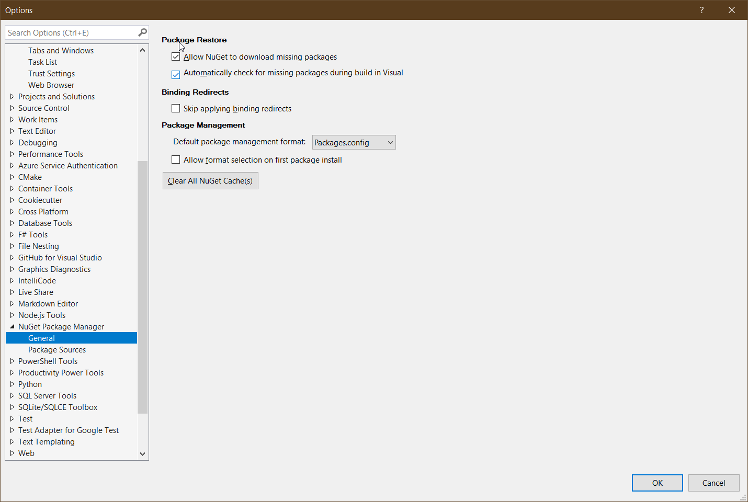Expand the Python options arrow
The image size is (748, 502).
(12, 384)
